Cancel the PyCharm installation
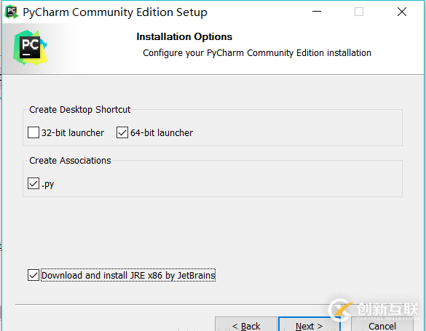This screenshot has height=331, width=426. coord(382,324)
